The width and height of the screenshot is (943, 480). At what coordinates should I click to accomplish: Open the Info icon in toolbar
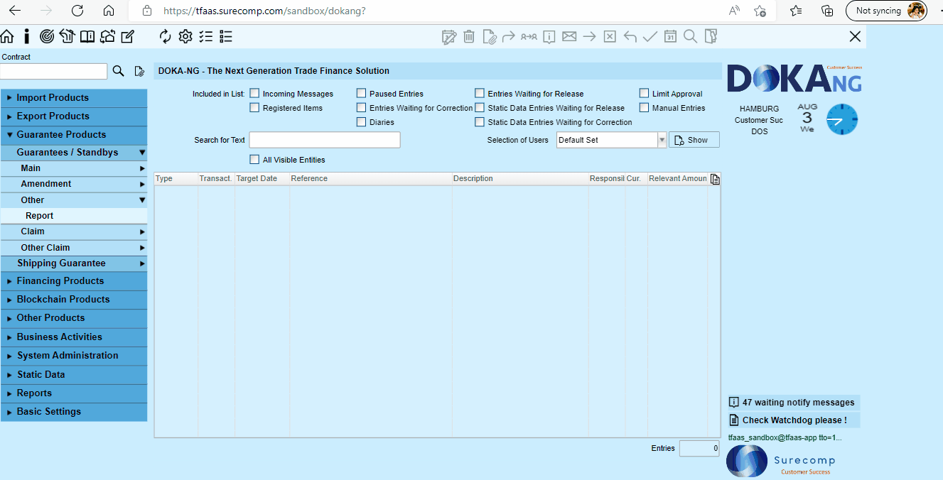(x=27, y=36)
